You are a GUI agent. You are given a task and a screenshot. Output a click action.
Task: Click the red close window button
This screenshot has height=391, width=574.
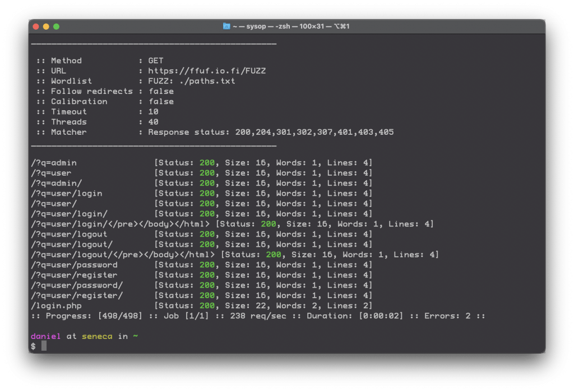tap(36, 27)
